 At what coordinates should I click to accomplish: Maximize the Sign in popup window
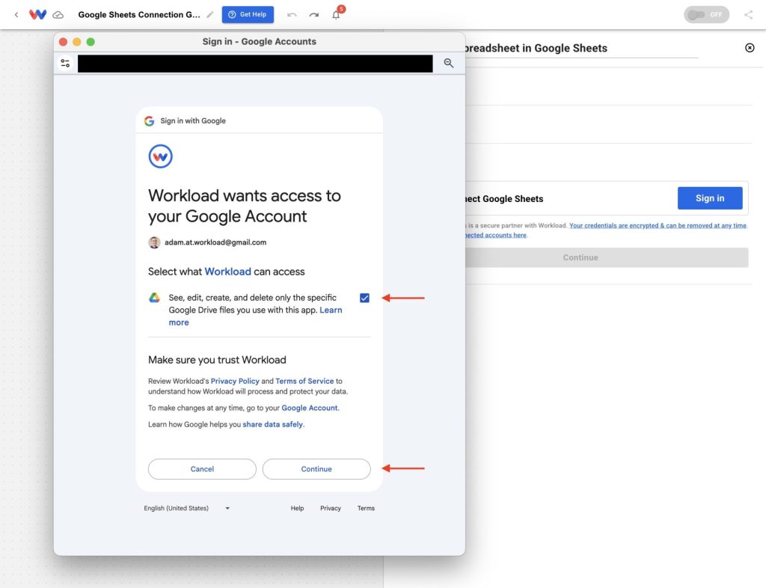pyautogui.click(x=91, y=42)
